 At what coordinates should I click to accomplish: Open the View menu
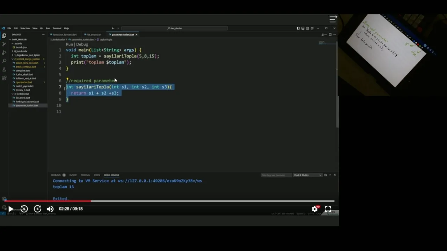tap(35, 28)
